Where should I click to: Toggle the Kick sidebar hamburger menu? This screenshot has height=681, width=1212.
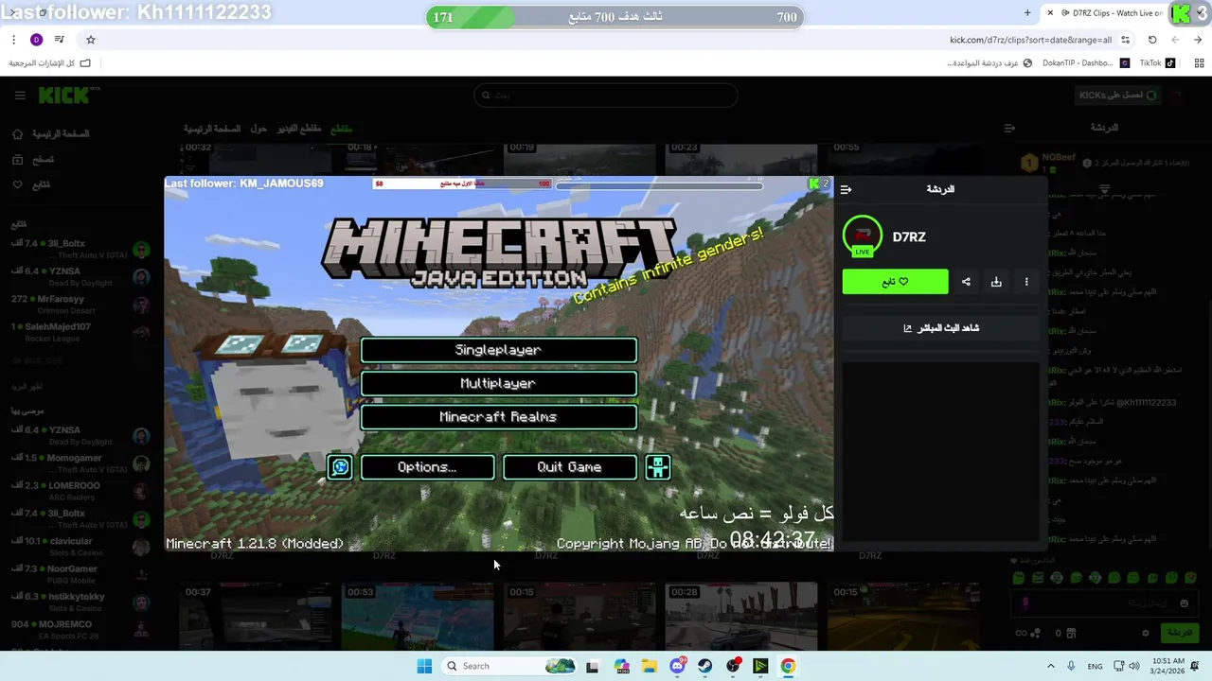(x=20, y=96)
